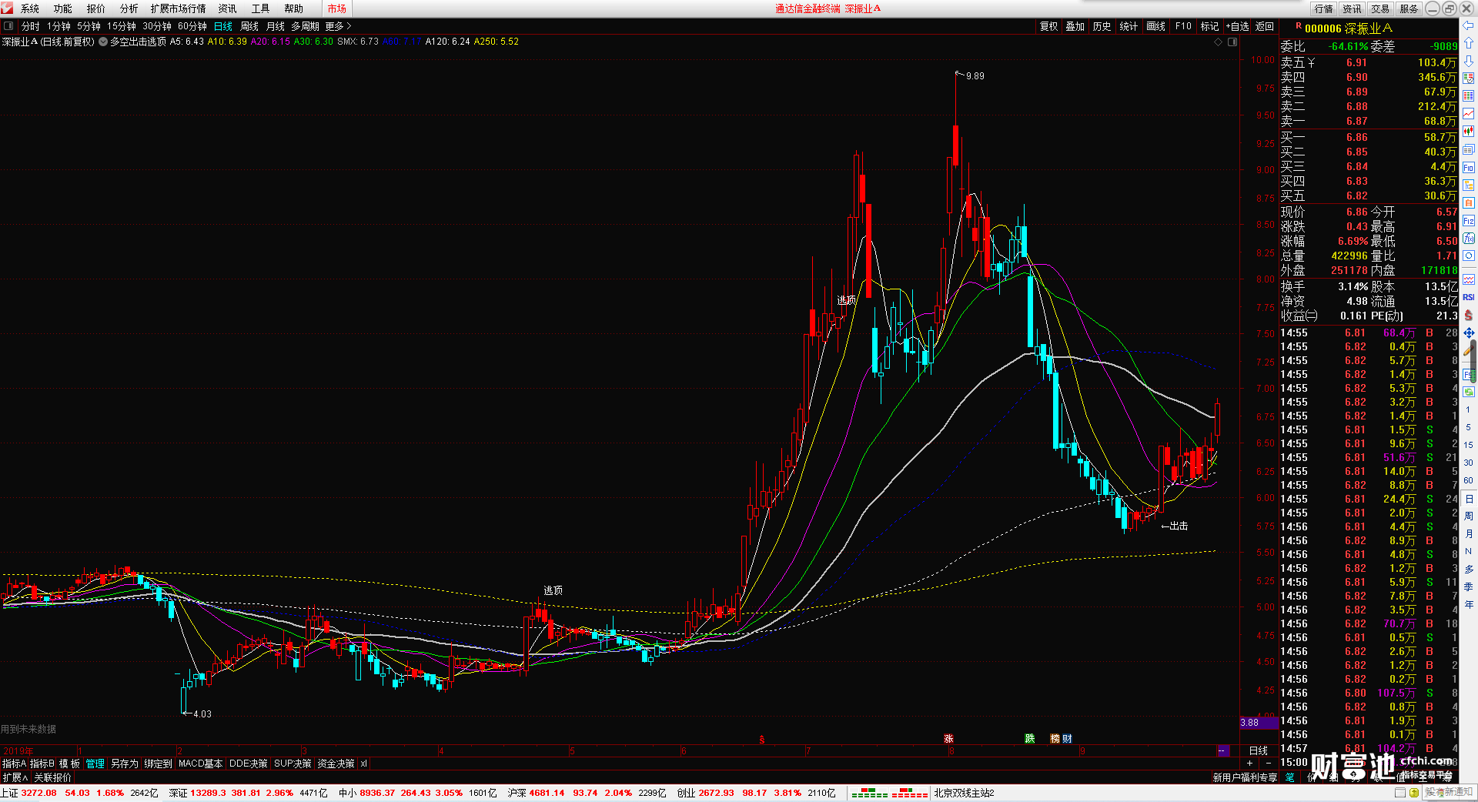Expand the '更多' periods dropdown

click(338, 26)
